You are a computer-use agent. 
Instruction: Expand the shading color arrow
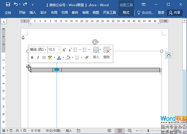(x=72, y=58)
